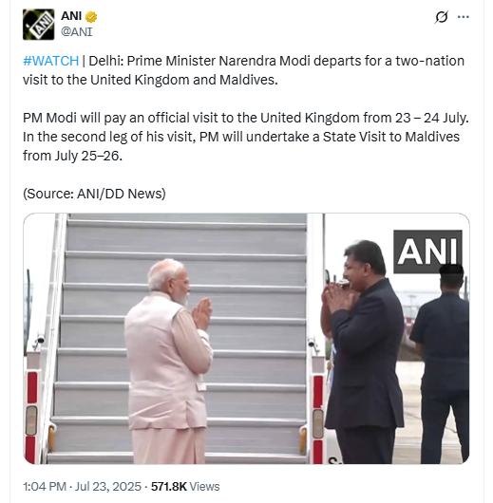Follow the #WATCH hashtag
This screenshot has height=503, width=493.
(x=50, y=61)
